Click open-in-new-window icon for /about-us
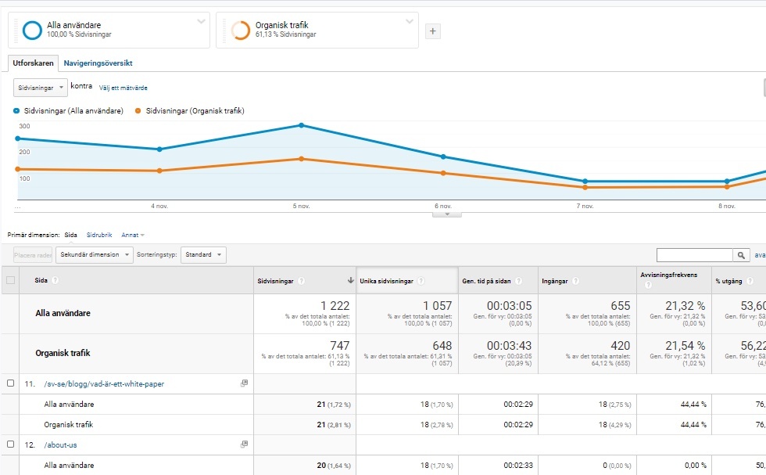 click(x=244, y=444)
